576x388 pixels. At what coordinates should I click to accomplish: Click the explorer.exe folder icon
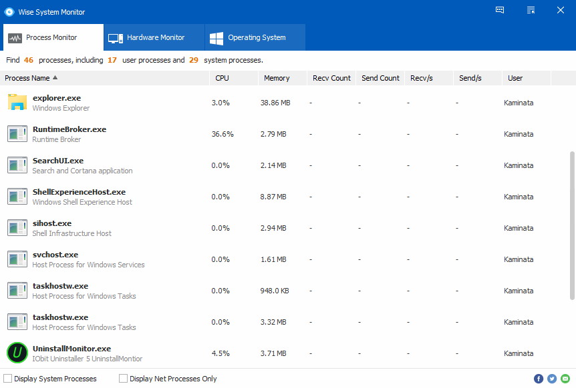(17, 102)
